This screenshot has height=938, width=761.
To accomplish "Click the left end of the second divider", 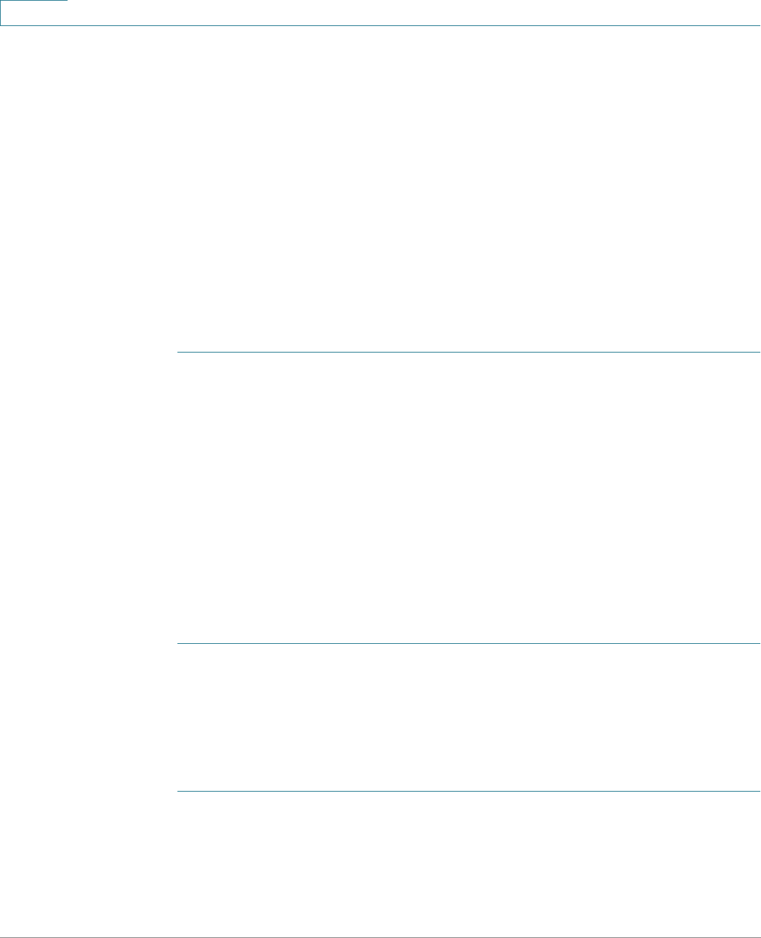I will click(x=179, y=643).
